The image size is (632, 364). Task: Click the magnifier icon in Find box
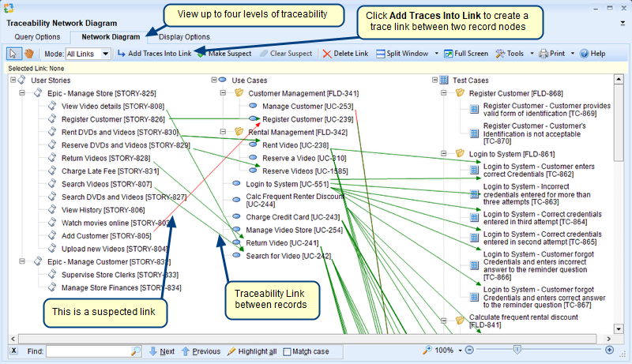(136, 351)
